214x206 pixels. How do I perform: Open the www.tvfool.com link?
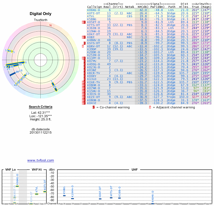pyautogui.click(x=41, y=160)
